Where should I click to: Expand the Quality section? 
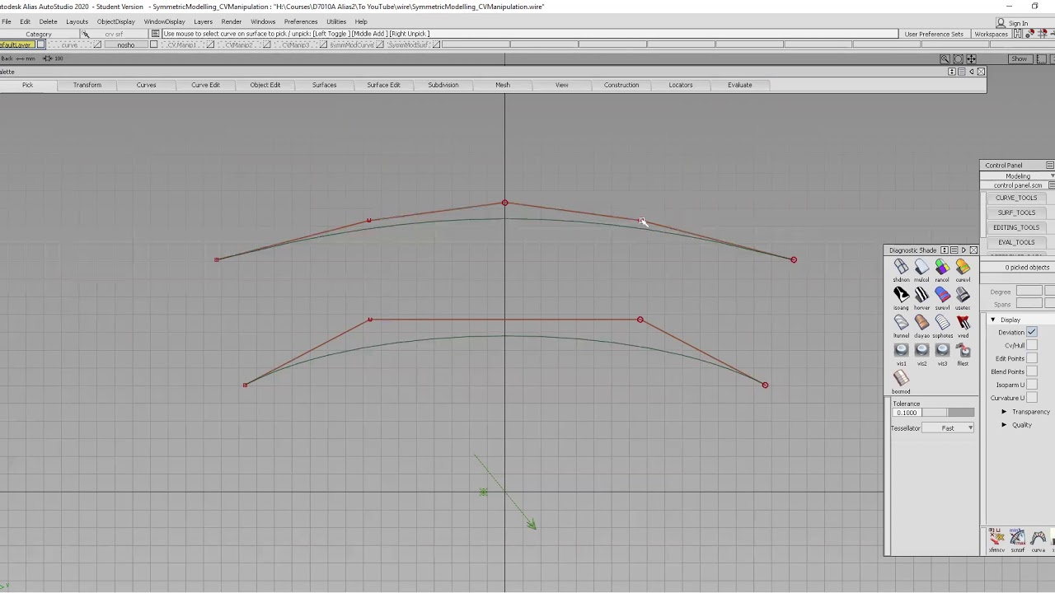tap(1004, 425)
